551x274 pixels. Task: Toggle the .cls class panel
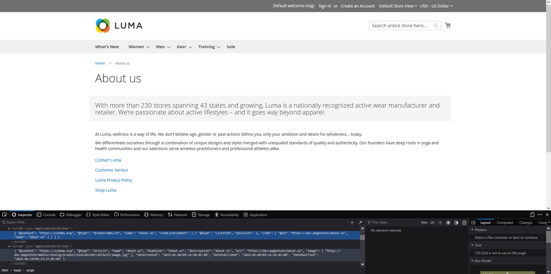(x=432, y=223)
